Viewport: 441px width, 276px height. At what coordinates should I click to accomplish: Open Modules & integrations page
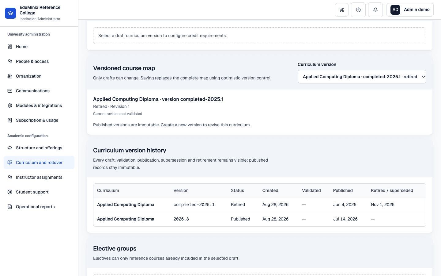39,105
